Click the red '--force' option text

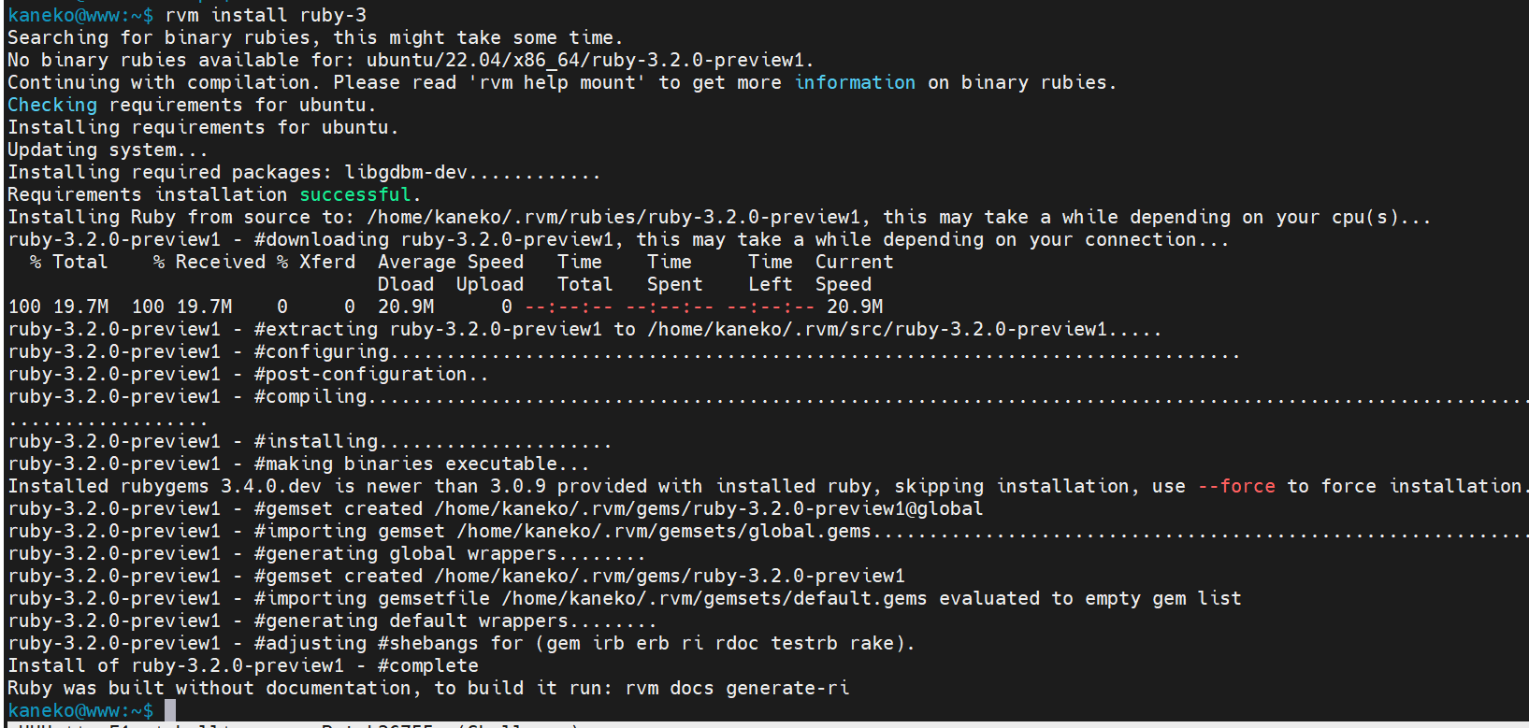point(1236,487)
